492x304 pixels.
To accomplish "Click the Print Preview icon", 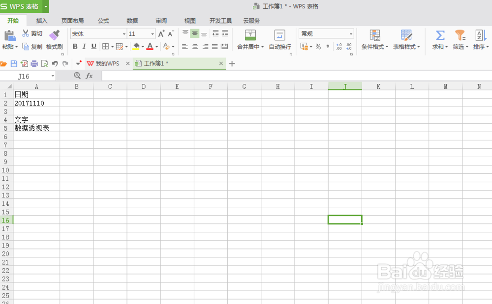I will [x=45, y=63].
